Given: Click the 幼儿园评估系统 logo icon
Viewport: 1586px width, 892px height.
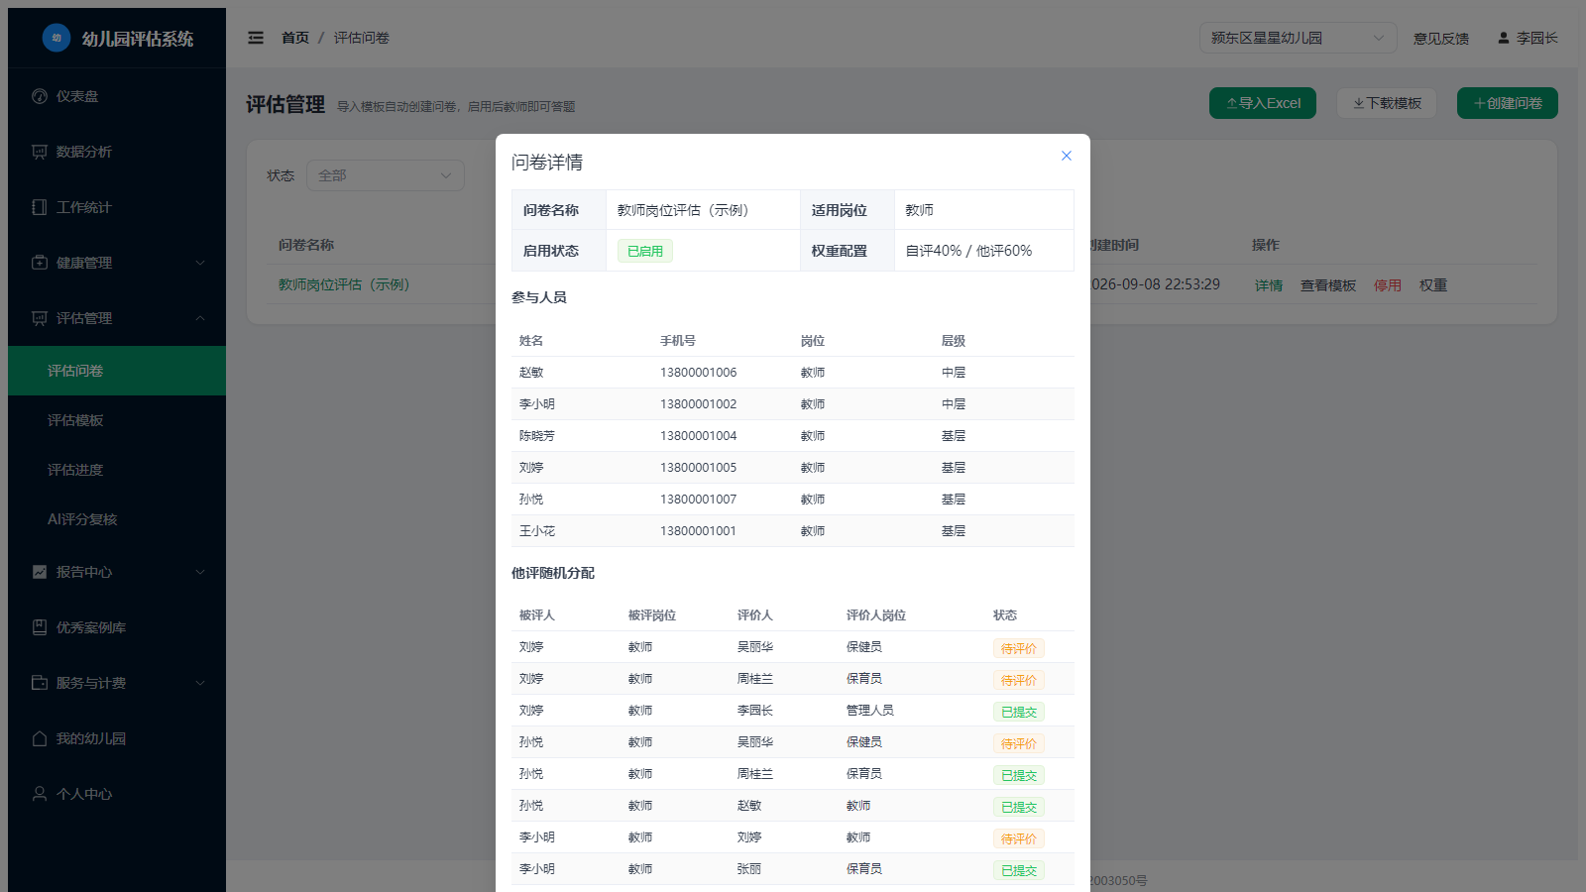Looking at the screenshot, I should coord(57,38).
